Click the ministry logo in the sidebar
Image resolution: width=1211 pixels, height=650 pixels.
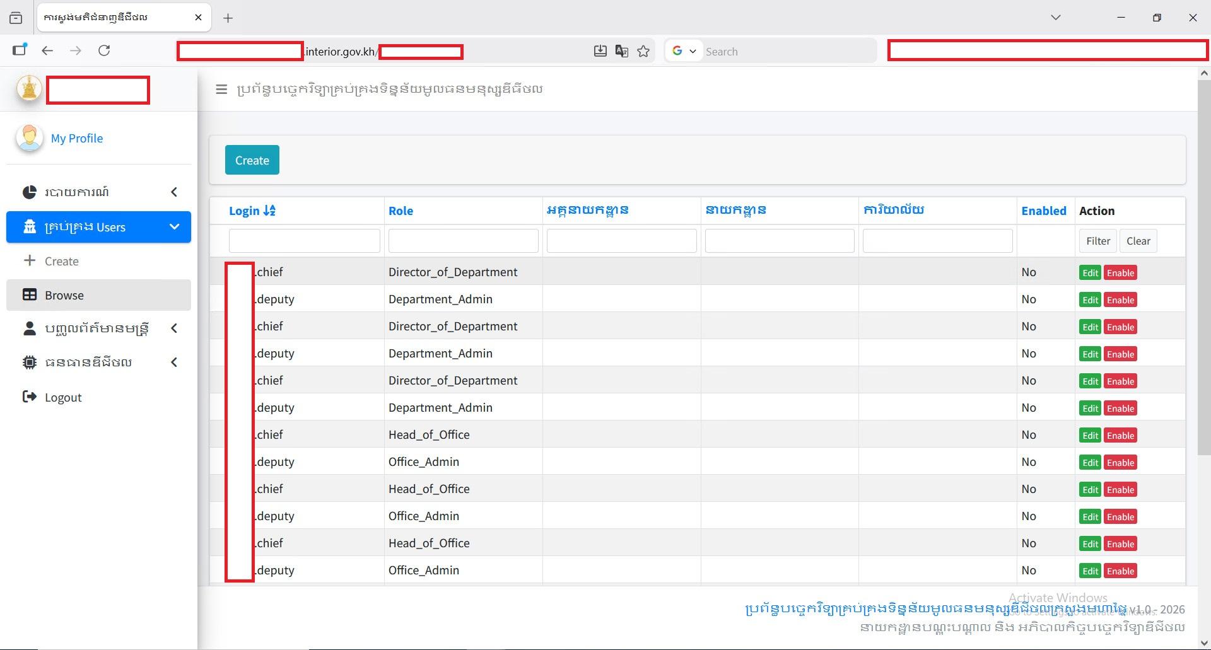[29, 89]
